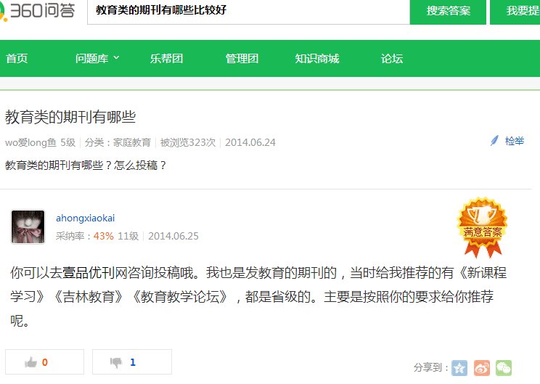Click the 43% adoption rate text

click(103, 236)
